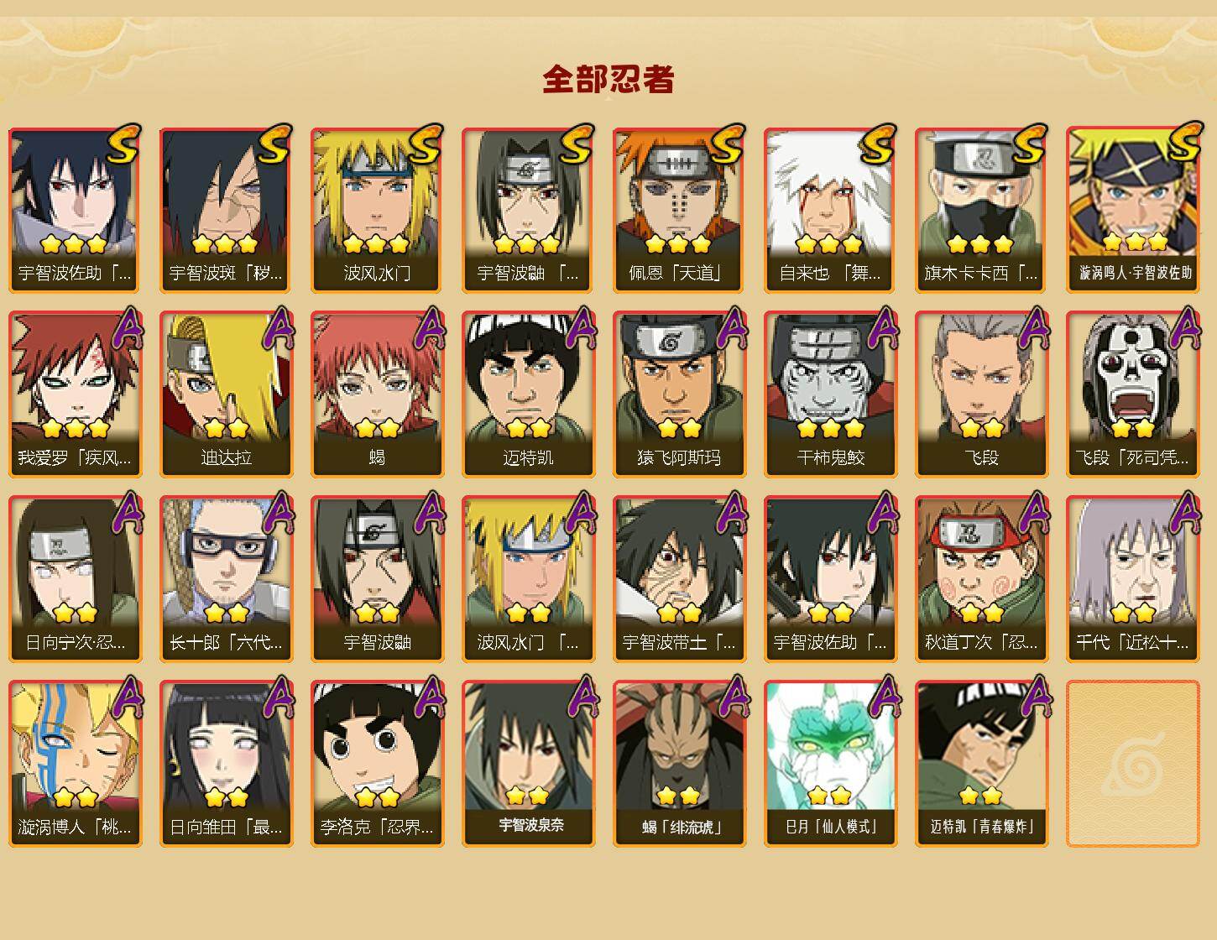Select the 漩涡鸣人·宇智波佐助 combo card

pos(1132,210)
